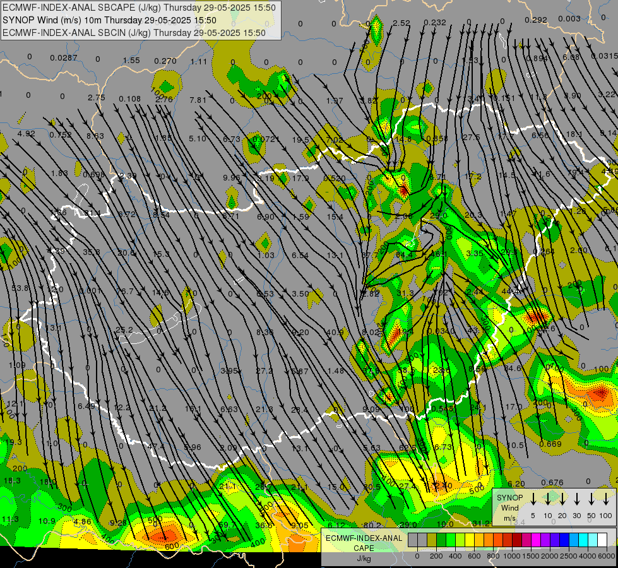Click the SYNOP Wind m/s legend label

tap(509, 507)
